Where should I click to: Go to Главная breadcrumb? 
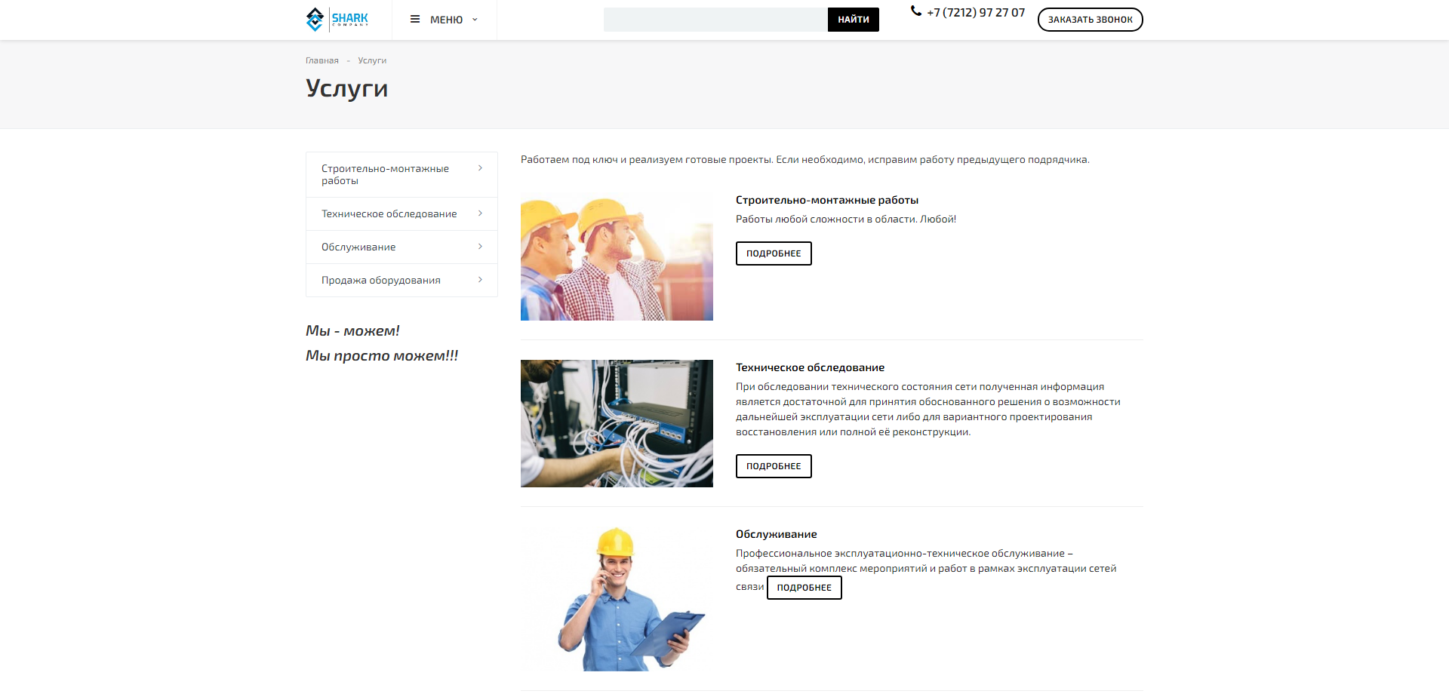click(322, 60)
